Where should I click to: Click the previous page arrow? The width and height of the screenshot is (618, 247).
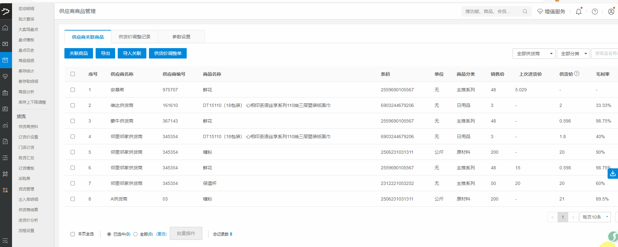(552, 217)
